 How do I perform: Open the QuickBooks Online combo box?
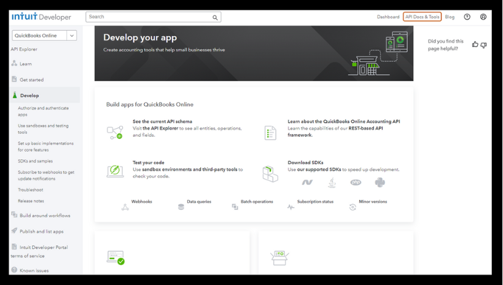coord(44,36)
